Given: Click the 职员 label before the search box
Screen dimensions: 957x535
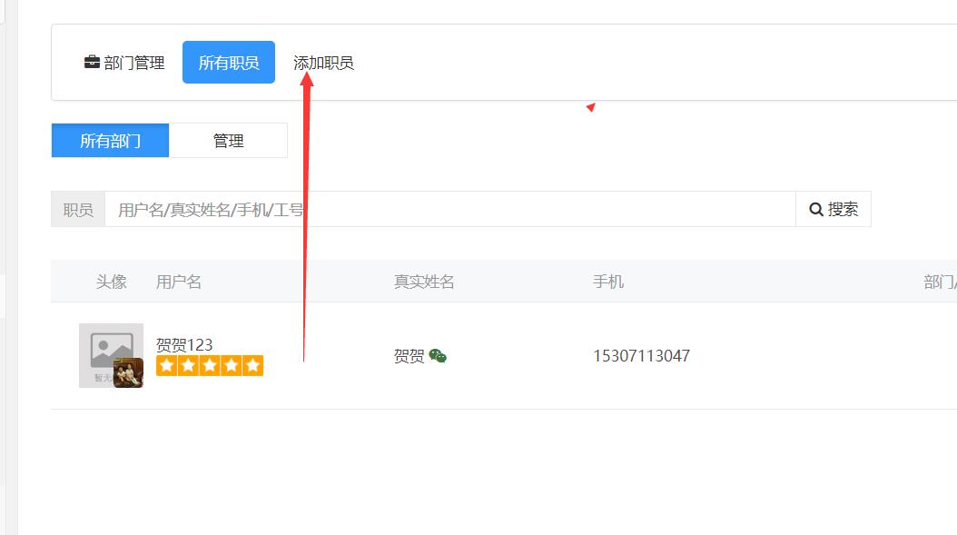Looking at the screenshot, I should (x=78, y=209).
